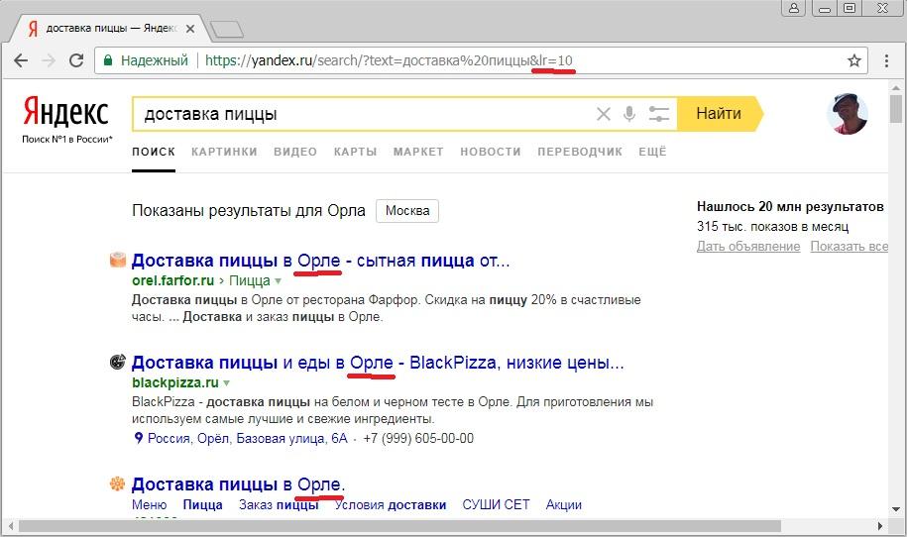Switch to the КАРТИНКИ tab
This screenshot has height=537, width=907.
224,152
